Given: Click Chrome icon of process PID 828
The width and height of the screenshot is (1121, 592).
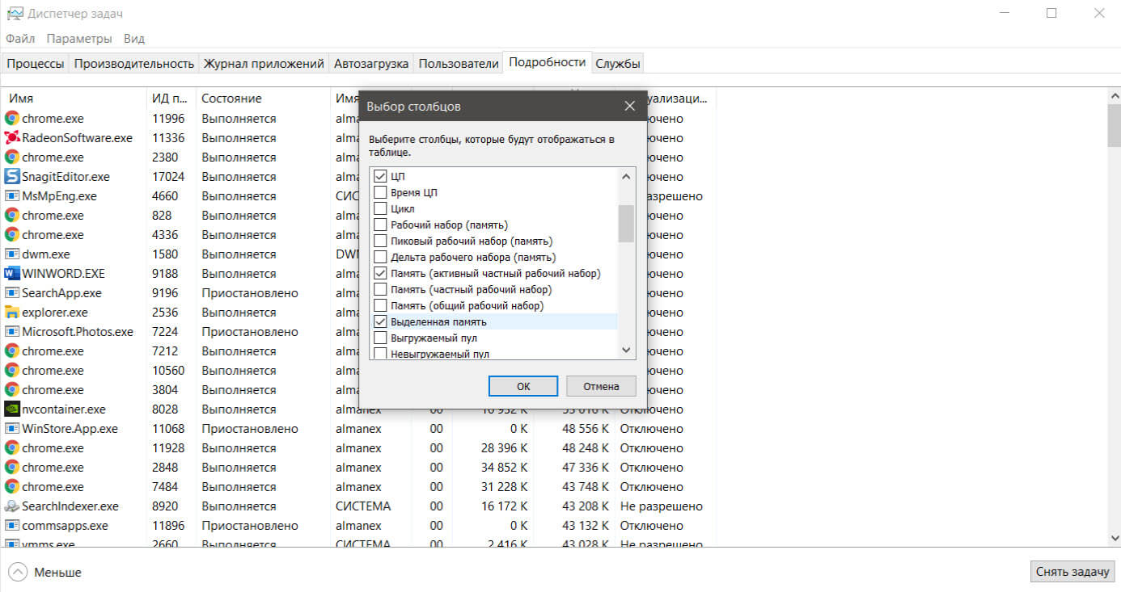Looking at the screenshot, I should coord(12,216).
